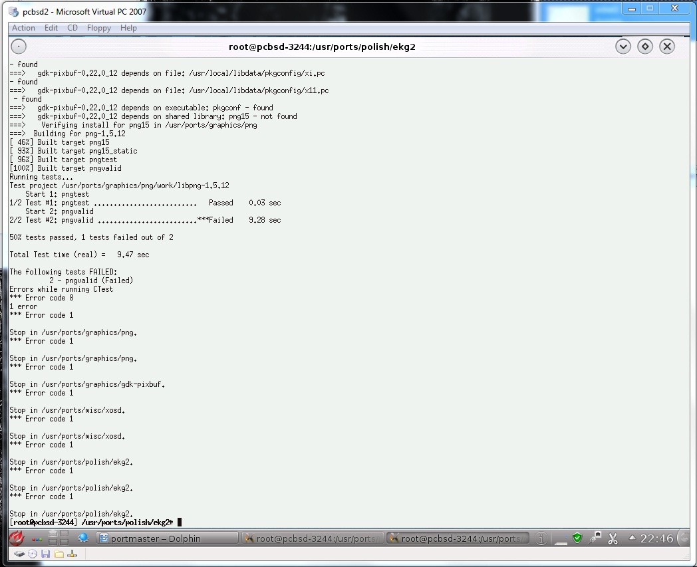Switch to portmaster – Dolphin window

pyautogui.click(x=167, y=538)
